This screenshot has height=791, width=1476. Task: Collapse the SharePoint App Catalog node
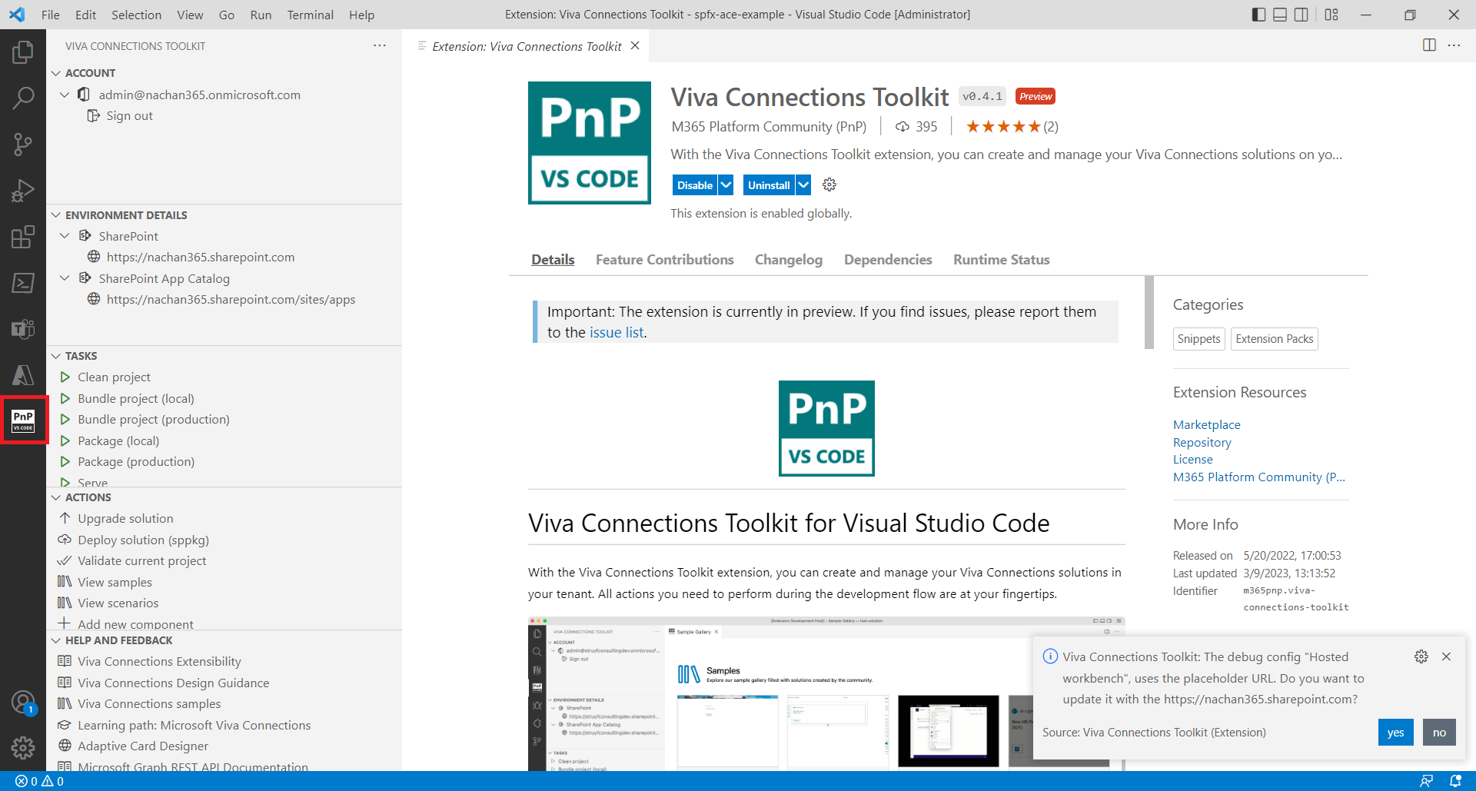(65, 278)
